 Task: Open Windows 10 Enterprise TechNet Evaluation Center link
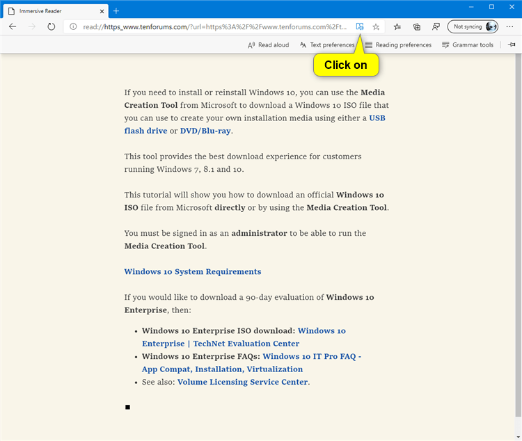coord(244,337)
